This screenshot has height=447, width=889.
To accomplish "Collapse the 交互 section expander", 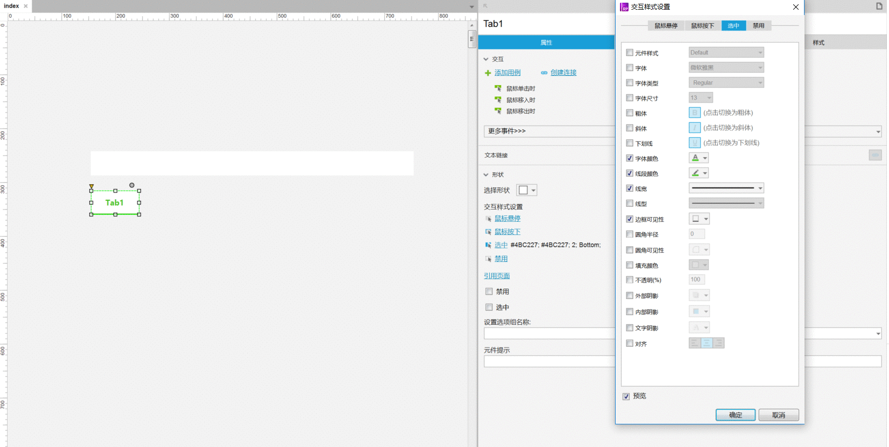I will (x=486, y=59).
